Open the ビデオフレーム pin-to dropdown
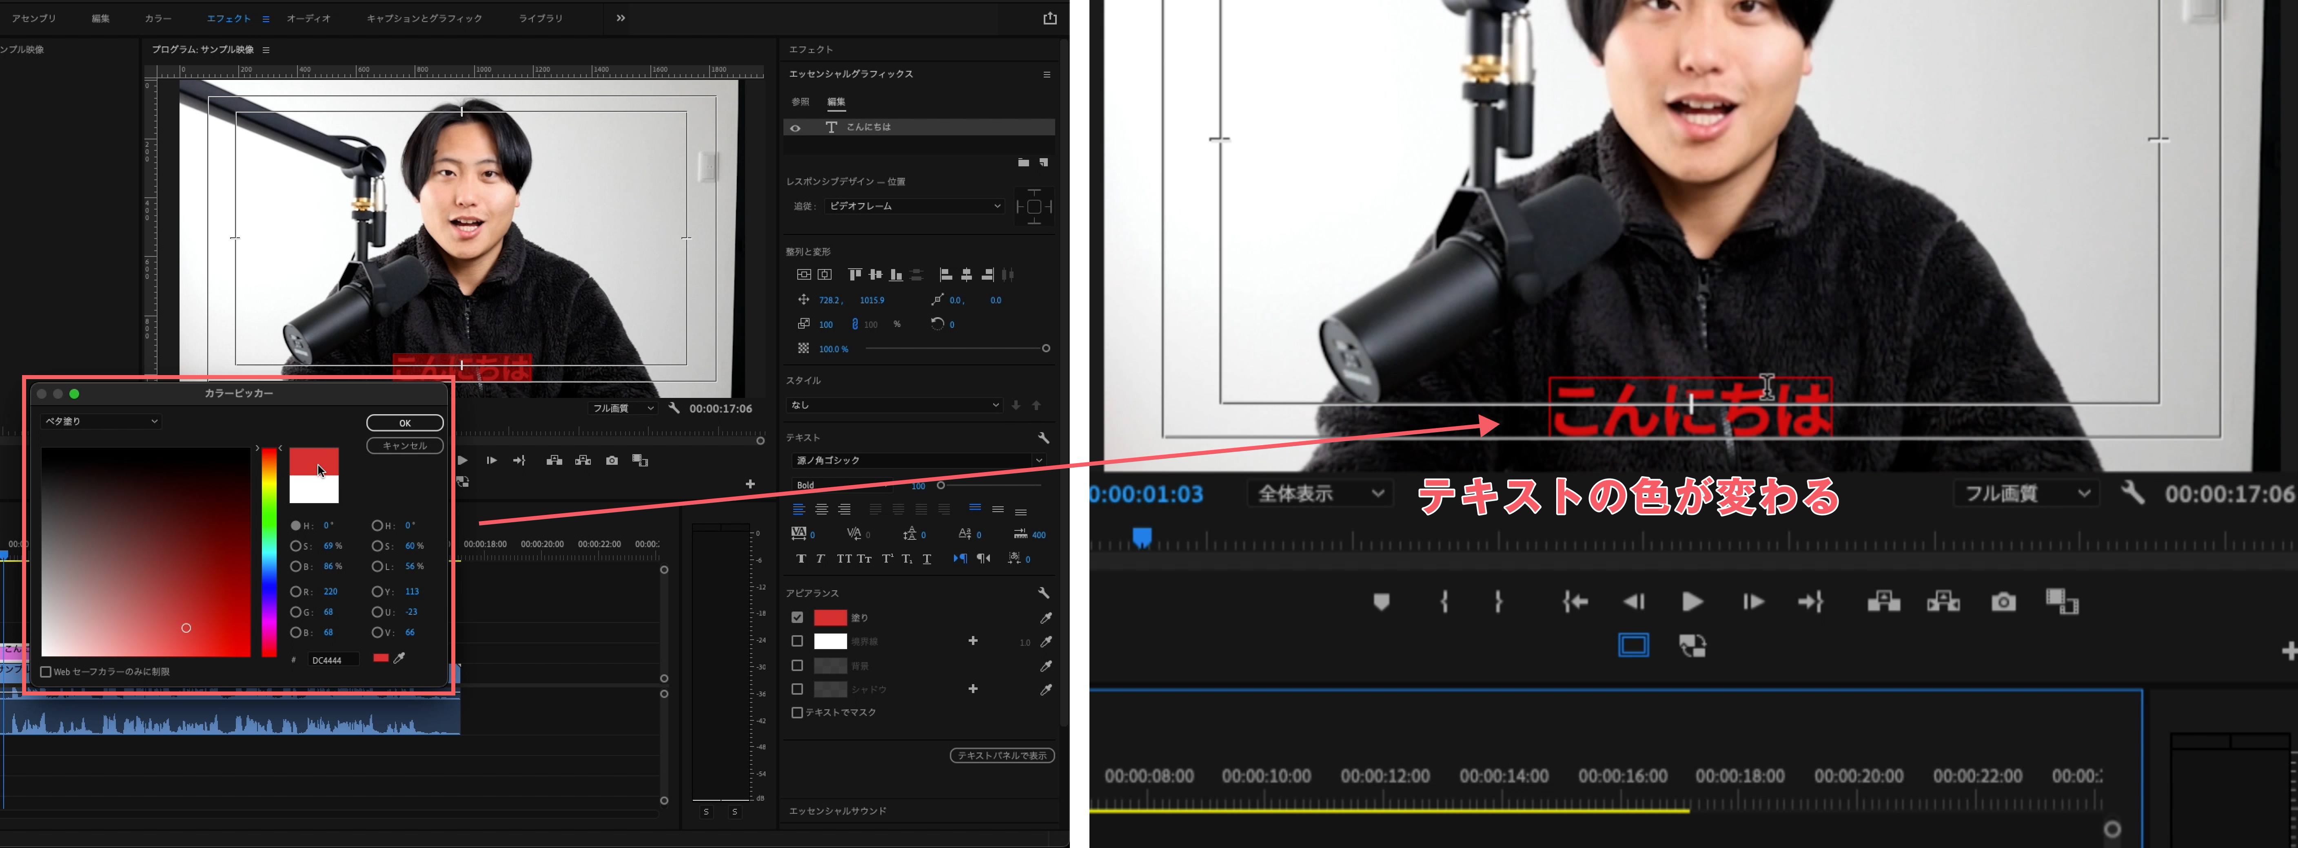2298x848 pixels. pos(914,206)
